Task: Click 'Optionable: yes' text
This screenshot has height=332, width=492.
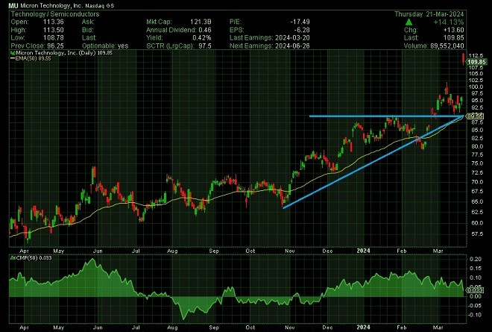Action: tap(105, 46)
